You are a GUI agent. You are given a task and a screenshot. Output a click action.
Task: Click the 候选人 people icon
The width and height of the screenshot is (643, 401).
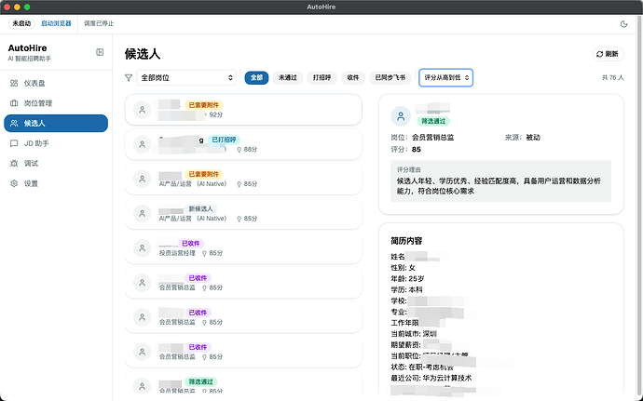tap(14, 124)
